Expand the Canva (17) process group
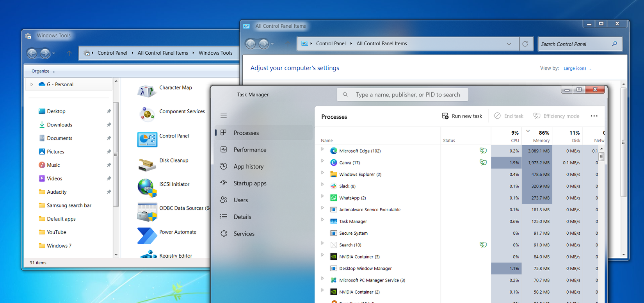 pyautogui.click(x=322, y=161)
